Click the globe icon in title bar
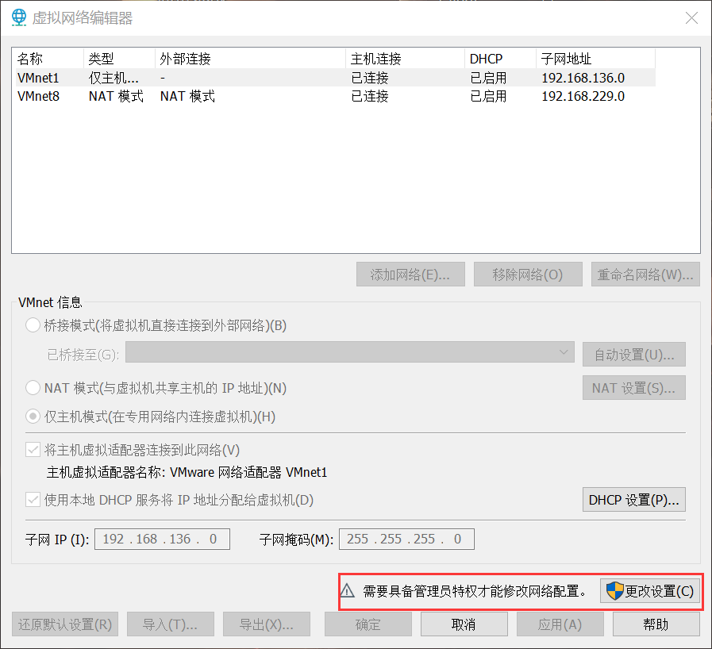Screen dimensions: 712x649 click(19, 17)
